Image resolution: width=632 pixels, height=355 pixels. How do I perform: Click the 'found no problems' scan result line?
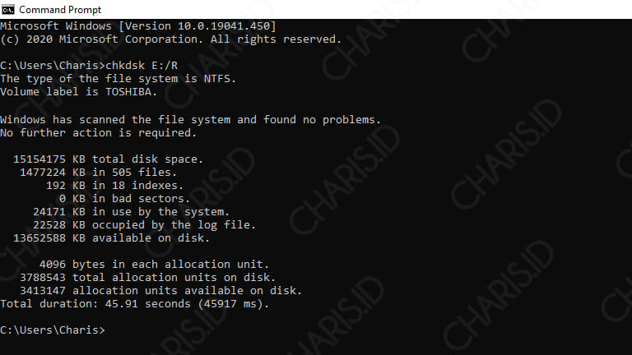coord(190,119)
